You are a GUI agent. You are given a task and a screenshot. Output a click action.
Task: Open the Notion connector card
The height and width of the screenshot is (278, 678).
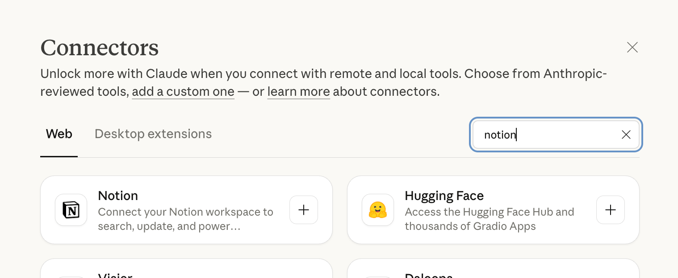pos(186,210)
